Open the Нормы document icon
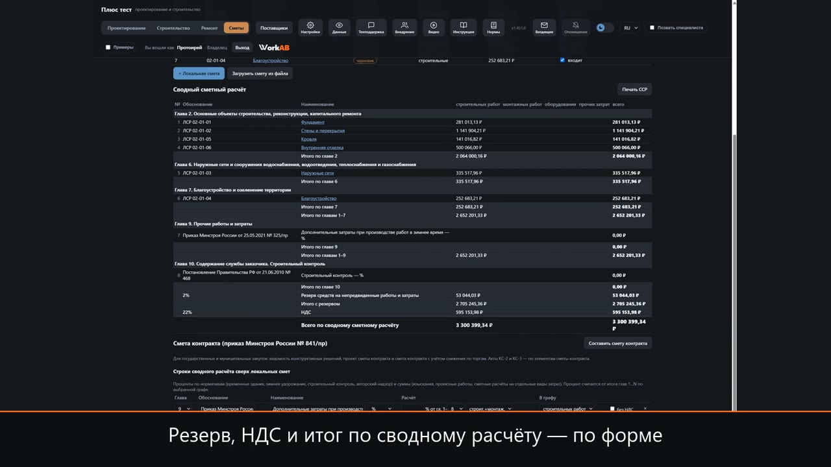This screenshot has width=831, height=467. pos(493,27)
